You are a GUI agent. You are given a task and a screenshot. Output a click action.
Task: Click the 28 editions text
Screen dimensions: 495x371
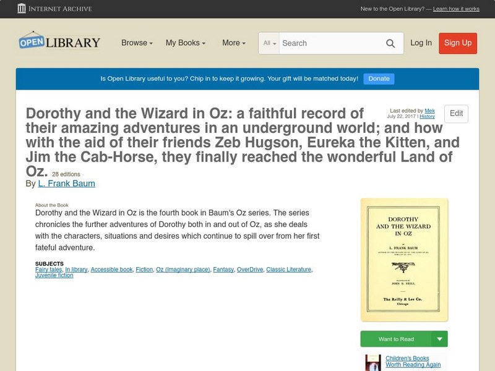coord(66,174)
